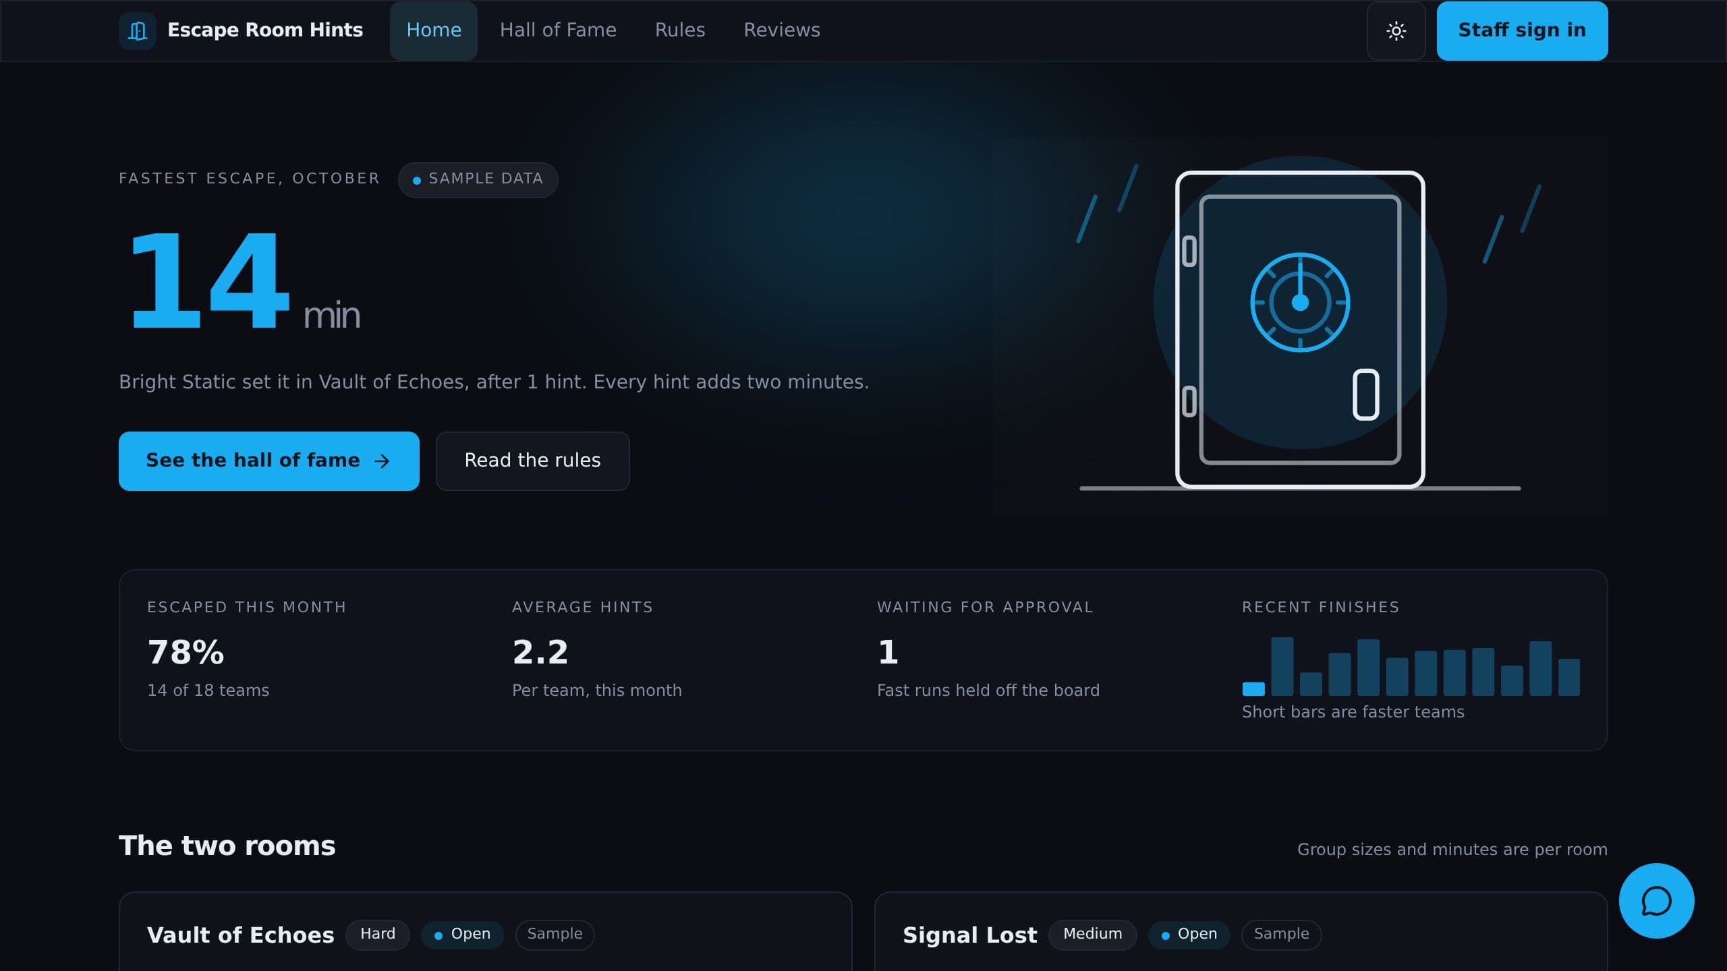Click the SAMPLE DATA badge
Viewport: 1727px width, 971px height.
click(478, 179)
